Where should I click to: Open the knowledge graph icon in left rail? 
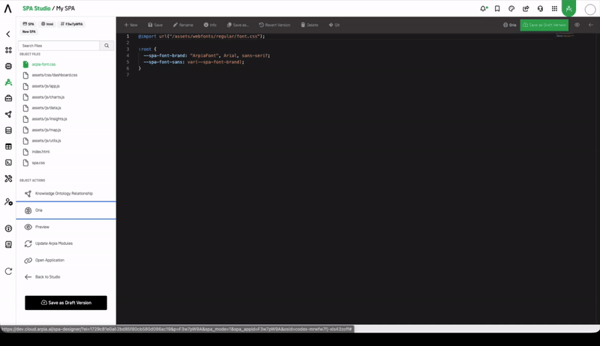[x=8, y=114]
